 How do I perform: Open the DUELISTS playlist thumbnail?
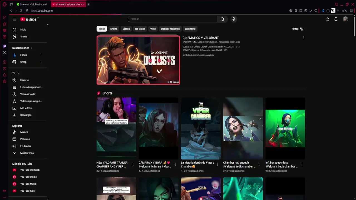138,60
